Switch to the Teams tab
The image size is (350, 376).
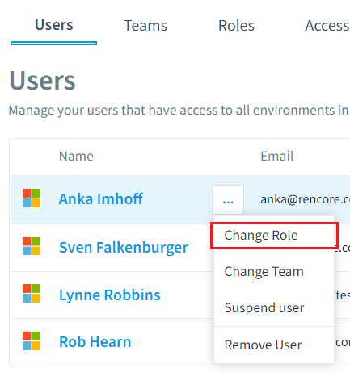(145, 26)
